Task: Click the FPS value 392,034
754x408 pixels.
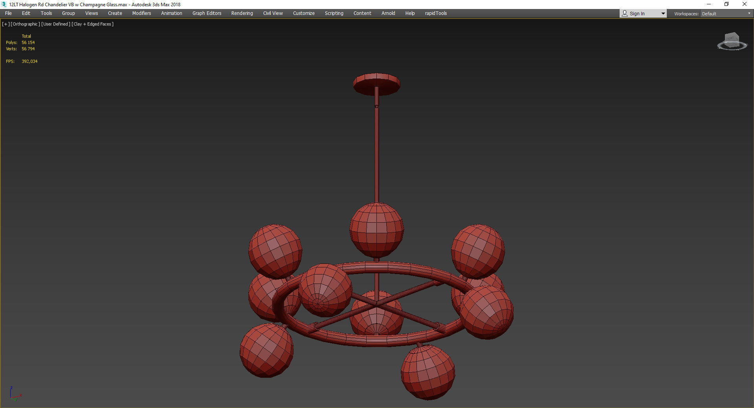Action: click(29, 61)
